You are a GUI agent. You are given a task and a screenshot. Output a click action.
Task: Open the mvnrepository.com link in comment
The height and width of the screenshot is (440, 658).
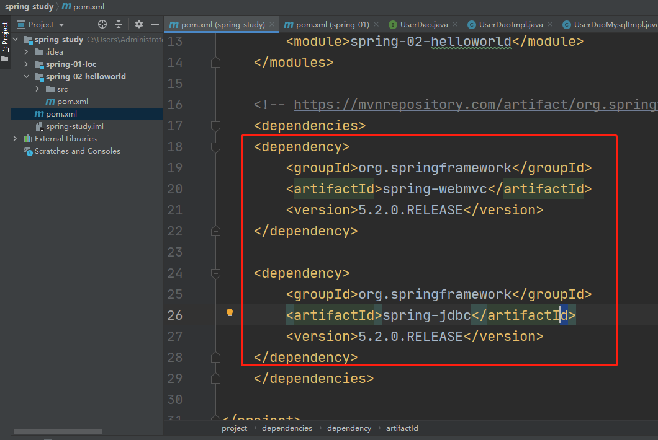click(x=474, y=105)
